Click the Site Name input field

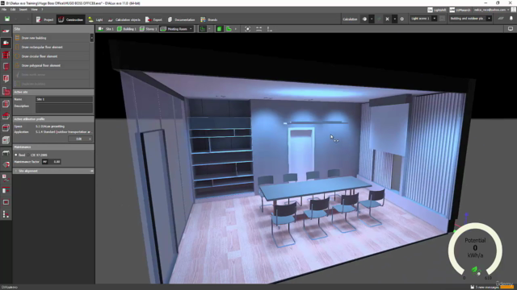[64, 99]
